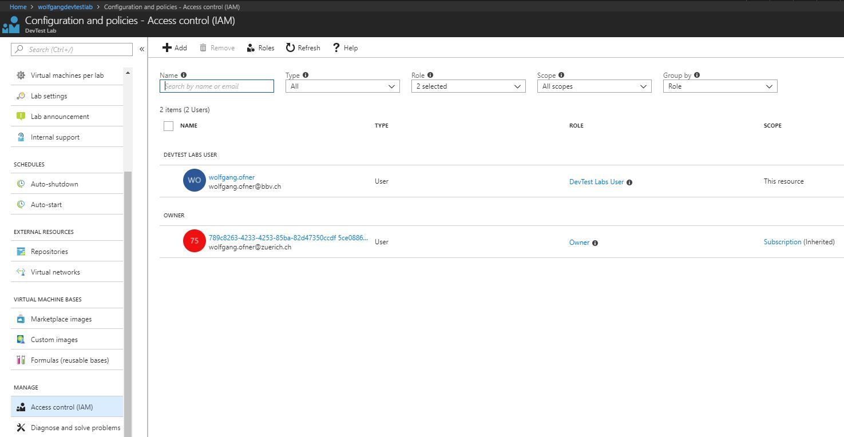
Task: Click the info icon next to Role filter
Action: (x=430, y=75)
